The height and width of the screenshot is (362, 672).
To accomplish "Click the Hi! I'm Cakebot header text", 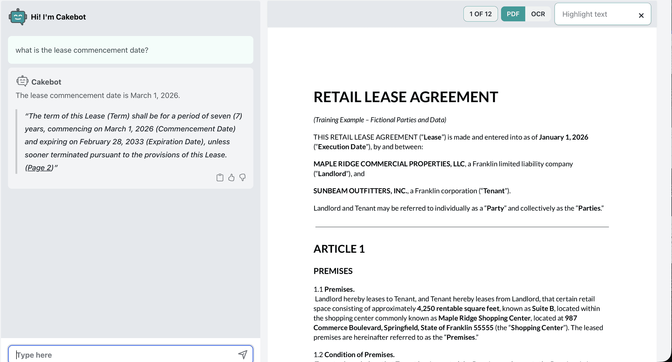I will [x=58, y=17].
